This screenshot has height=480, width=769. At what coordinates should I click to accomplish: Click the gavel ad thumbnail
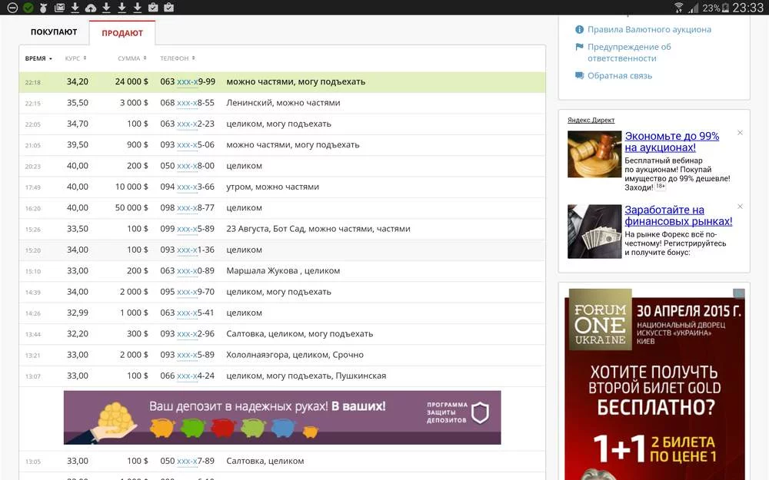[x=594, y=154]
